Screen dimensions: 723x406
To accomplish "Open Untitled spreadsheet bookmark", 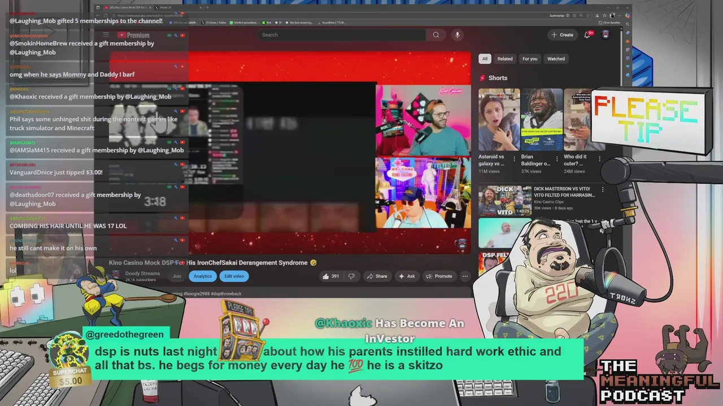I will 243,23.
